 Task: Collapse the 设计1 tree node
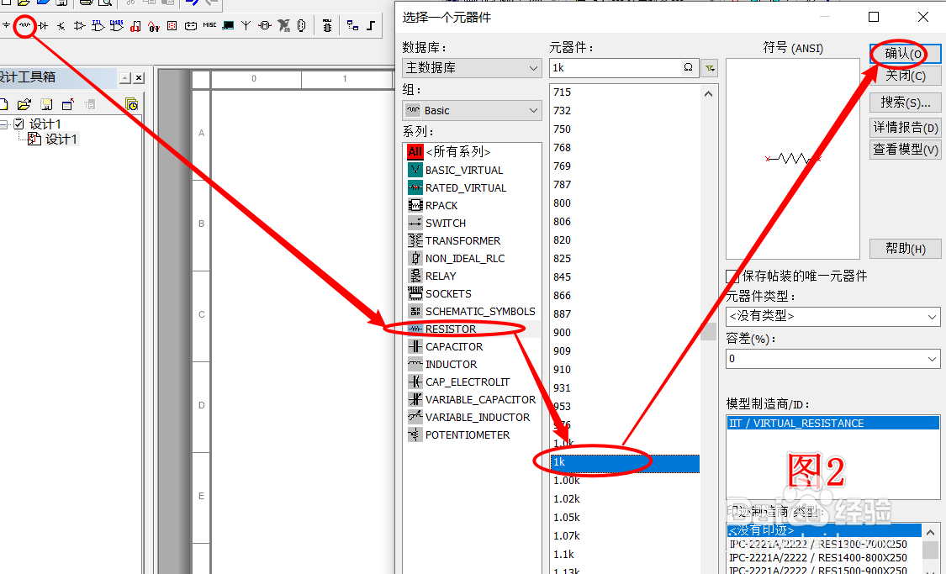(4, 124)
